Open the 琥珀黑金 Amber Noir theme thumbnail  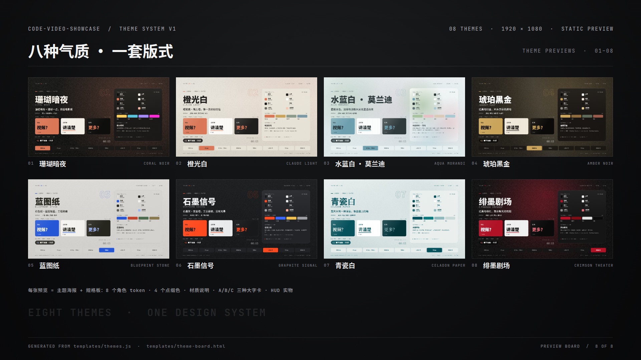point(542,117)
